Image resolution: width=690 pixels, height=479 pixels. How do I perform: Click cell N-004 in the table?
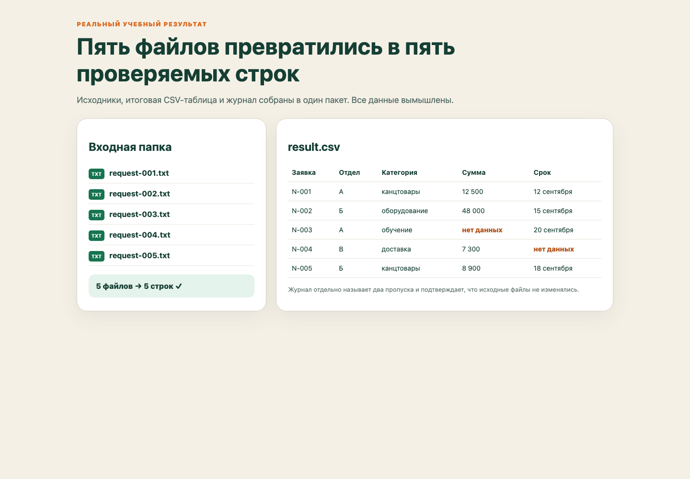tap(302, 249)
